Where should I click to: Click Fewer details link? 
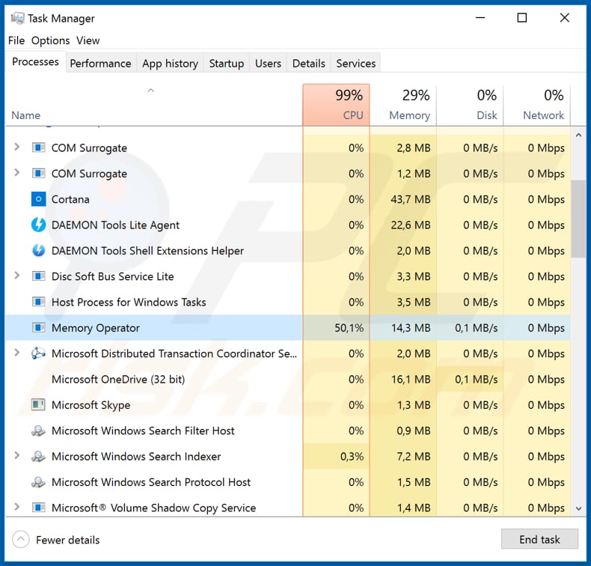click(x=68, y=540)
